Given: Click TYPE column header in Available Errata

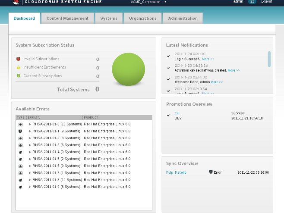Looking at the screenshot, I should 21,117.
